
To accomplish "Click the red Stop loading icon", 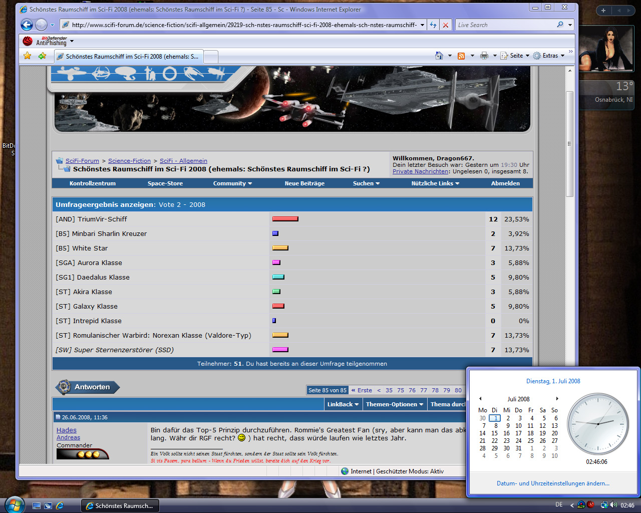I will point(445,25).
